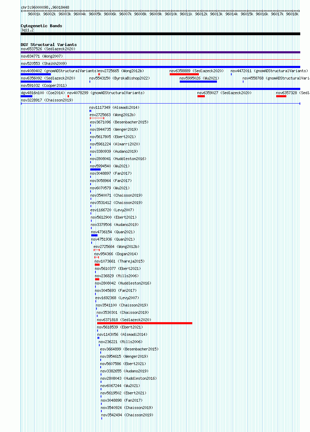Click the red bar under nsv6359027
Screen dimensions: 310x432
pos(201,96)
